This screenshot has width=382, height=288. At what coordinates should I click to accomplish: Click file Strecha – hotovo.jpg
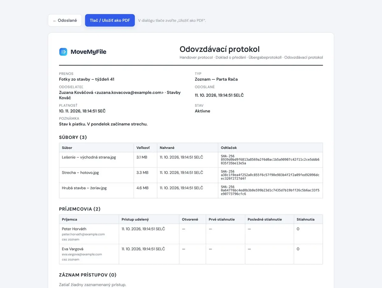pyautogui.click(x=81, y=173)
